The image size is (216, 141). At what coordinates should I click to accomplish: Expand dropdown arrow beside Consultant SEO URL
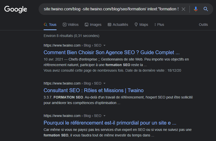coord(104,83)
